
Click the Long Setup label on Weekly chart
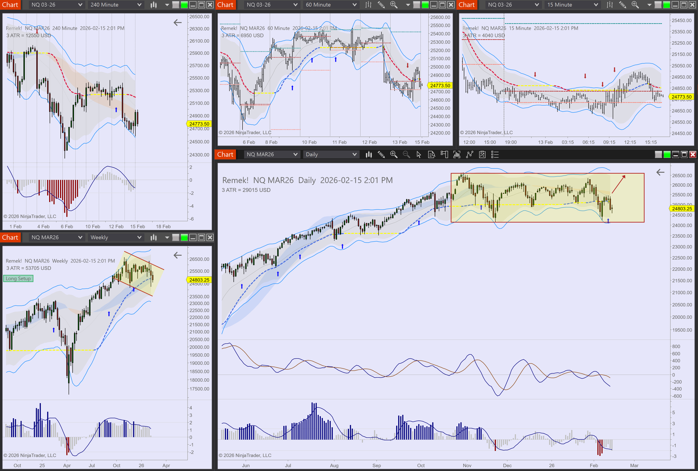pos(18,278)
